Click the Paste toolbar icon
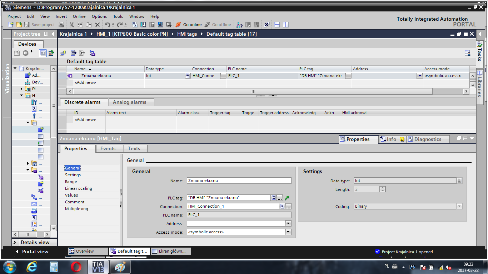 click(89, 25)
